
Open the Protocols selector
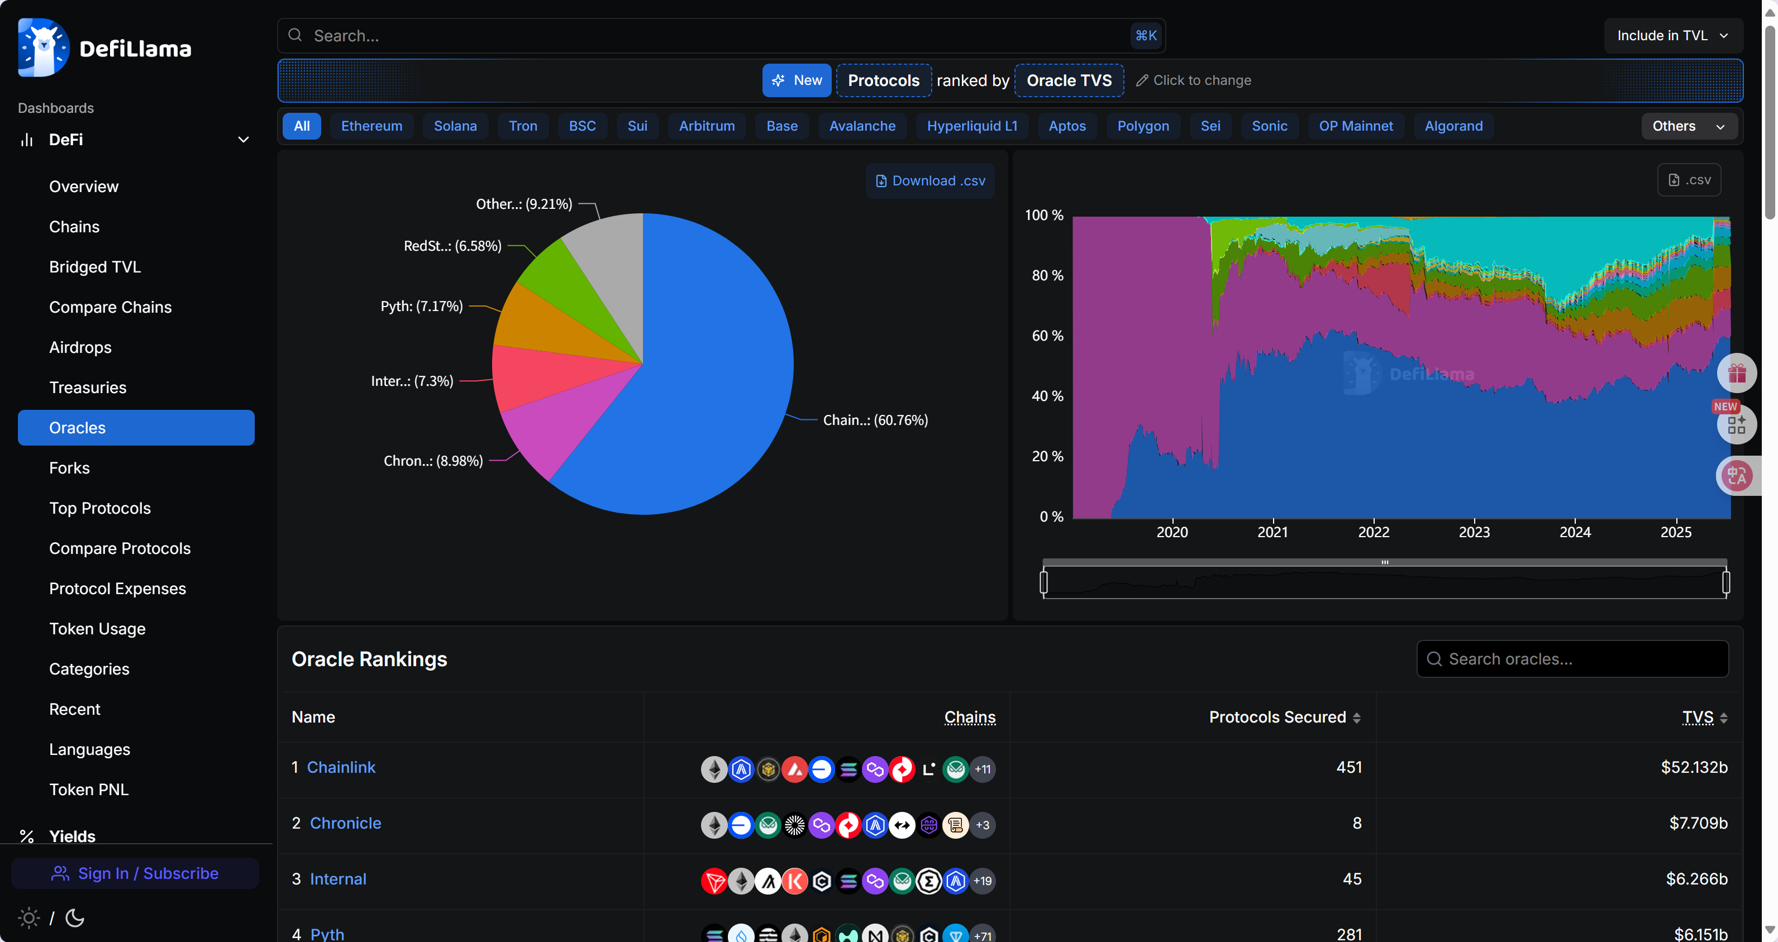tap(884, 80)
